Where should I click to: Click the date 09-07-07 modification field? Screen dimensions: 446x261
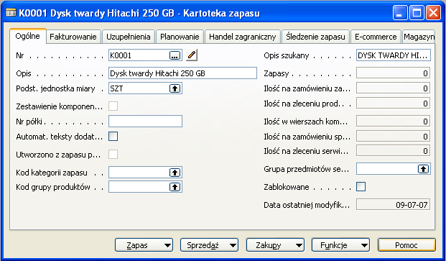point(393,205)
